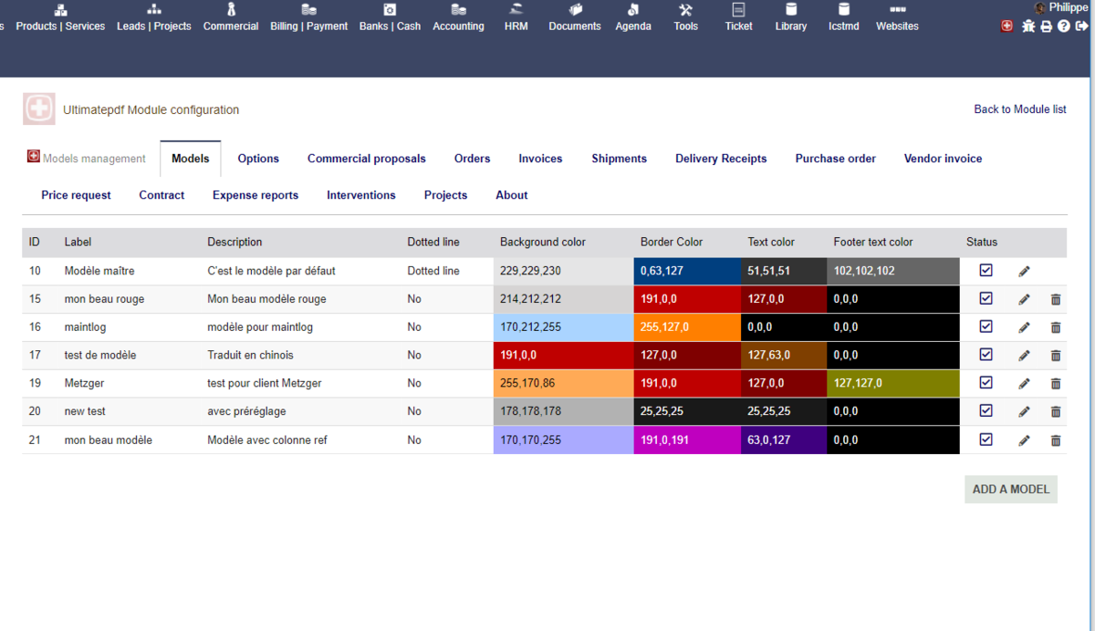Click the logout arrow icon
The image size is (1095, 631).
[1082, 26]
